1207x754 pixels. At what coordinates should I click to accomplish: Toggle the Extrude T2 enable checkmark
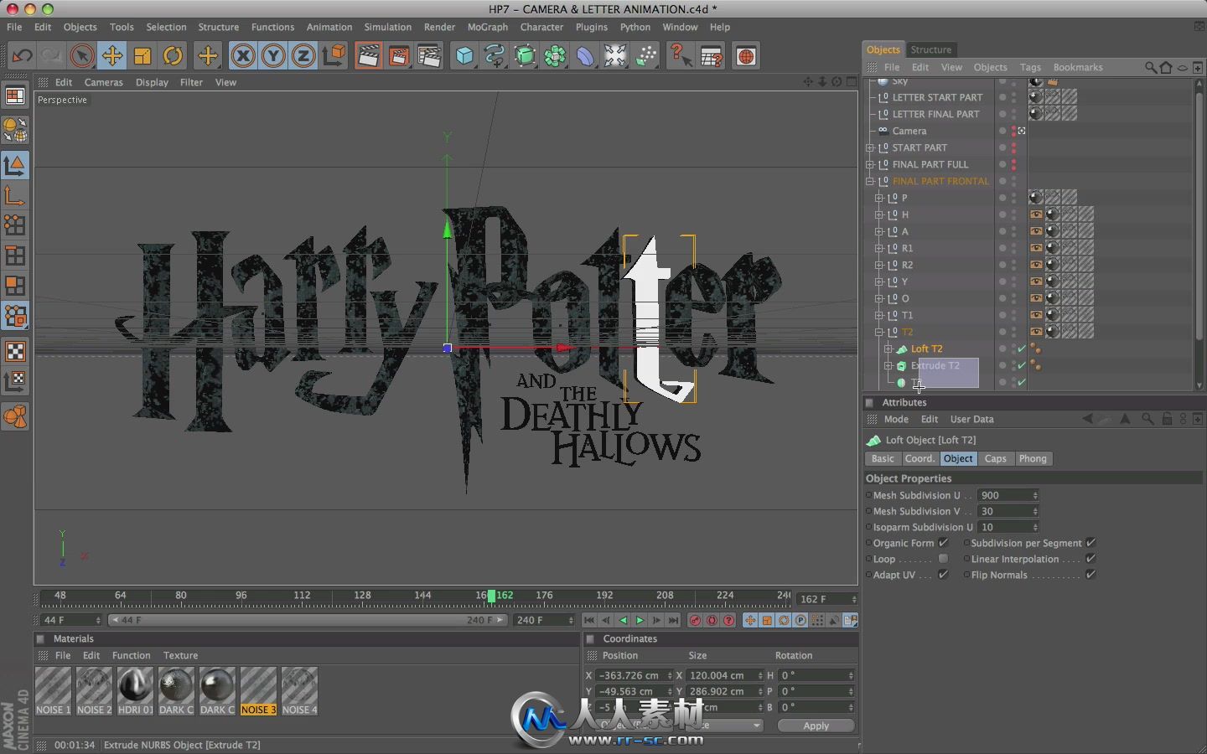coord(1022,365)
